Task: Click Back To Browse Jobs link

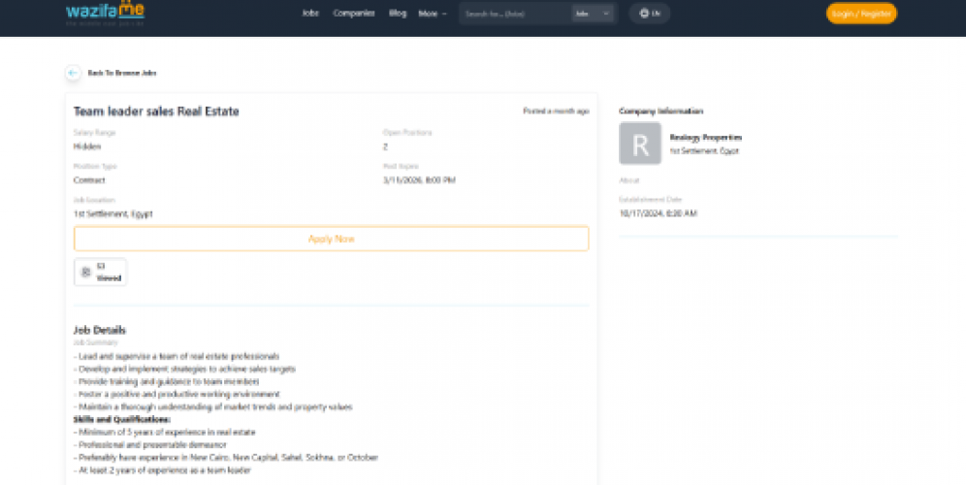Action: click(x=122, y=73)
